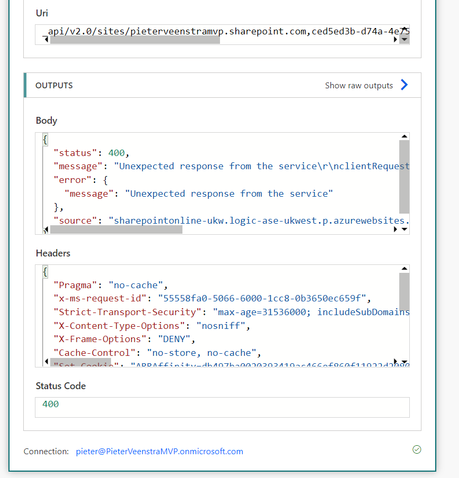
Task: Click the "Pragma": "no-cache" header line
Action: (111, 285)
